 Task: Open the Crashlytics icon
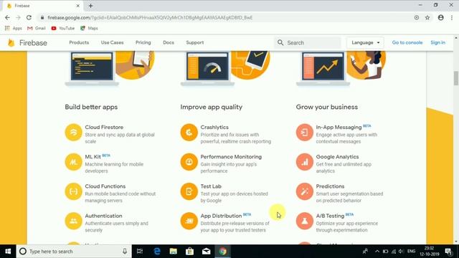tap(189, 132)
